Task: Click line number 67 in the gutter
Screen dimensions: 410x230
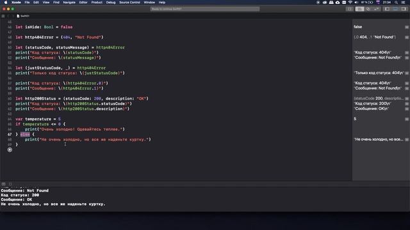Action: (10, 134)
